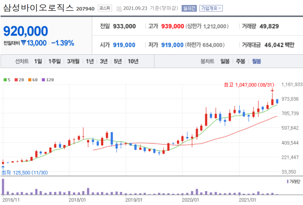Click the current price 920,000
The height and width of the screenshot is (205, 303).
pos(25,31)
